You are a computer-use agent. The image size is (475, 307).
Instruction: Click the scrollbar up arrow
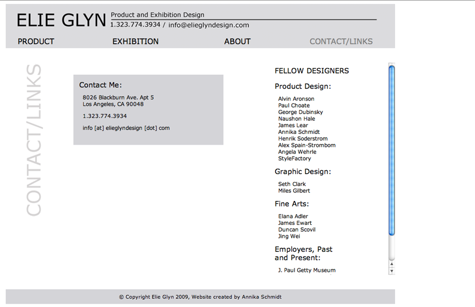pos(392,264)
